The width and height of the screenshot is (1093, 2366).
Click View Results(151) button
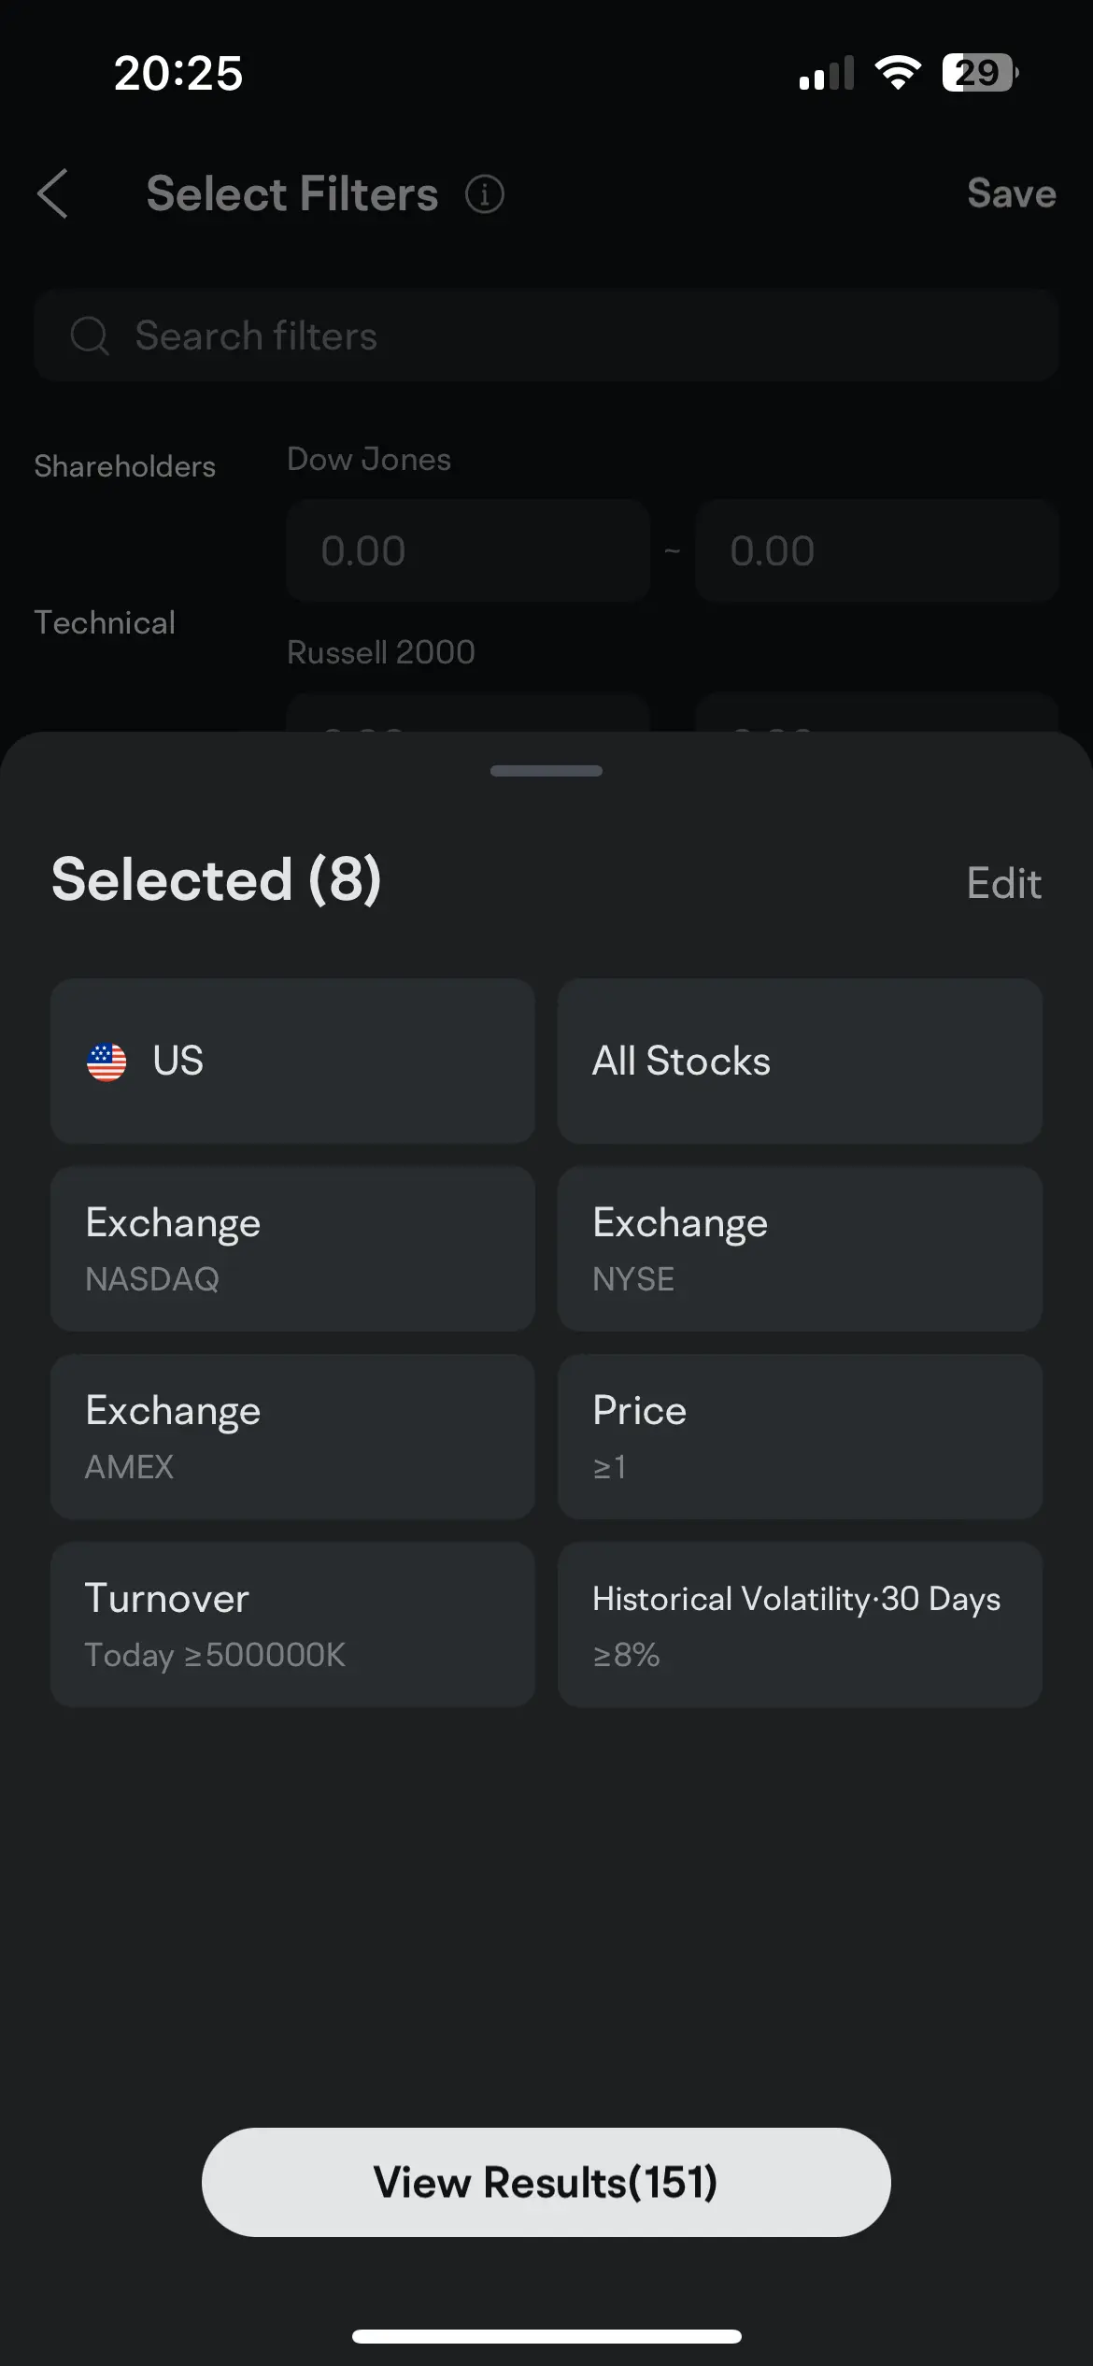click(546, 2182)
